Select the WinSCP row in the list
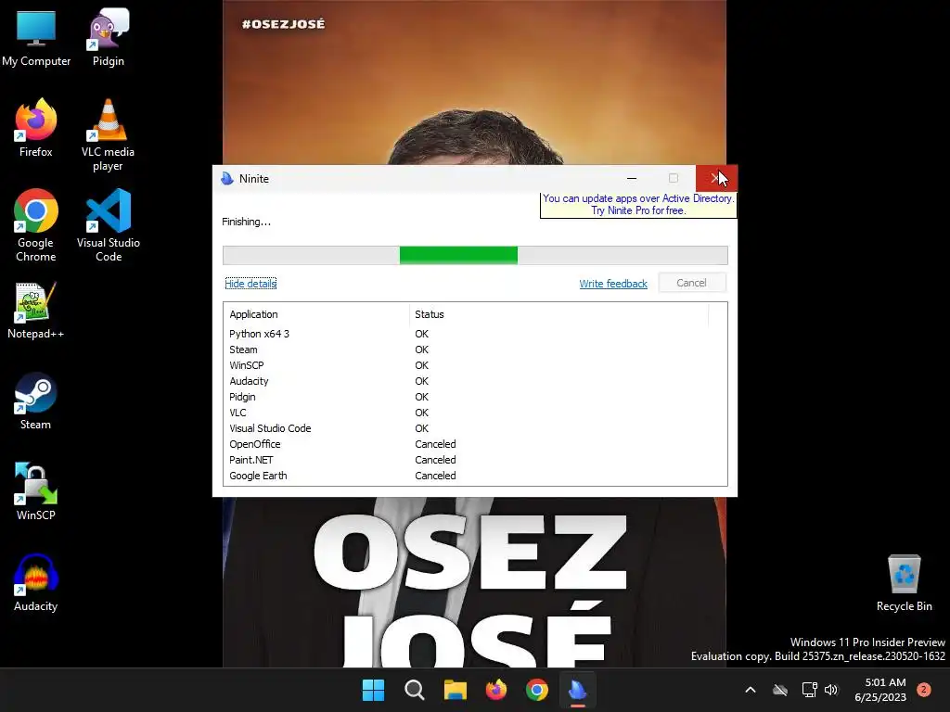Screen dimensions: 950x712 [x=475, y=365]
